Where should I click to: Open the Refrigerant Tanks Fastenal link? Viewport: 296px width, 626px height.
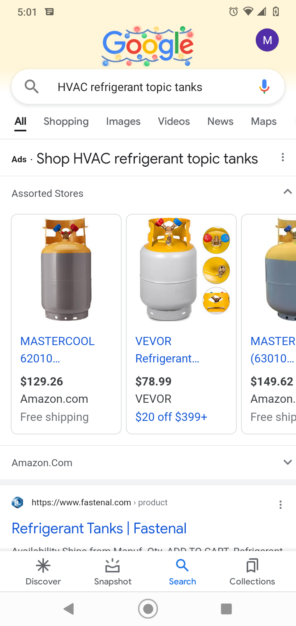tap(99, 528)
